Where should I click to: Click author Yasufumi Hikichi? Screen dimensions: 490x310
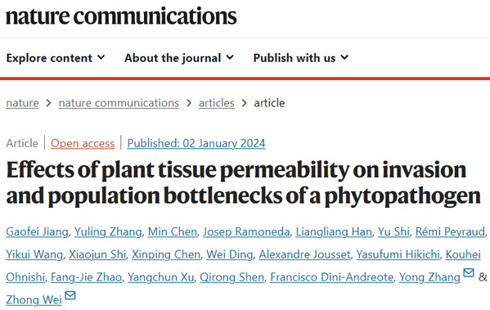tap(398, 254)
